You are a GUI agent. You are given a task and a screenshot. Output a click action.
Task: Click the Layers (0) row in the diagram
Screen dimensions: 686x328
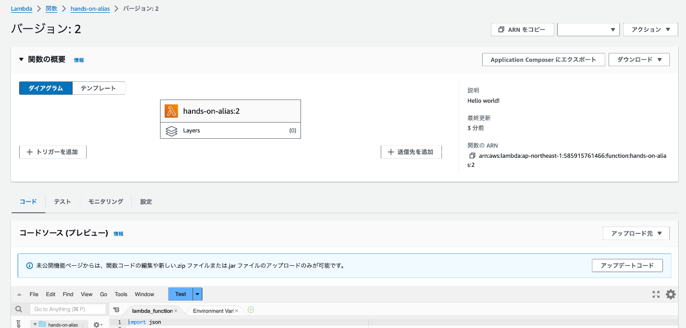coord(230,131)
